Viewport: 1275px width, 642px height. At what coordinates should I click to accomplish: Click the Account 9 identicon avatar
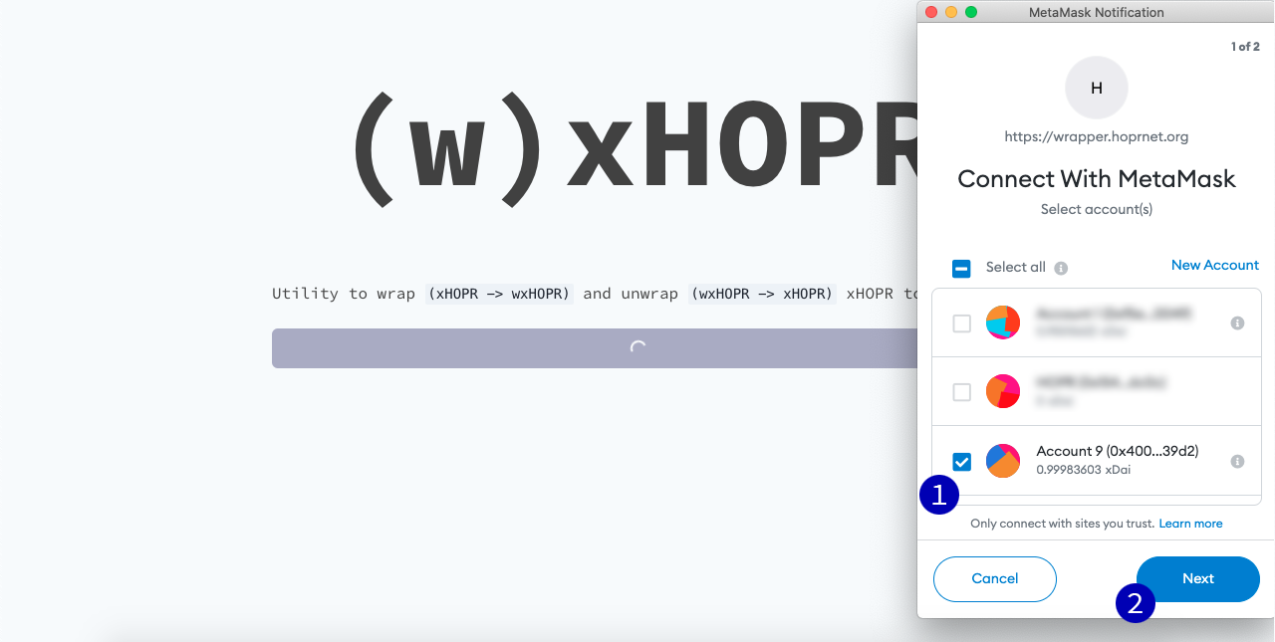(x=1003, y=461)
